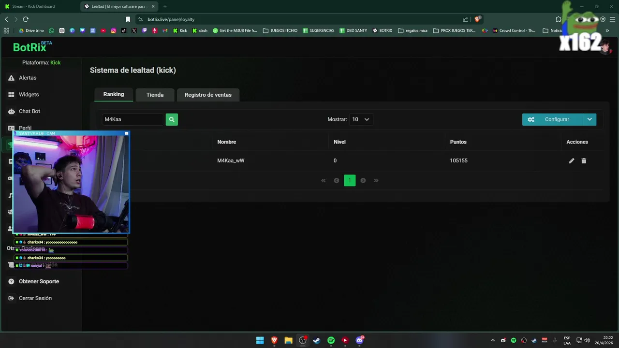Click the Nombre column header

pyautogui.click(x=227, y=142)
